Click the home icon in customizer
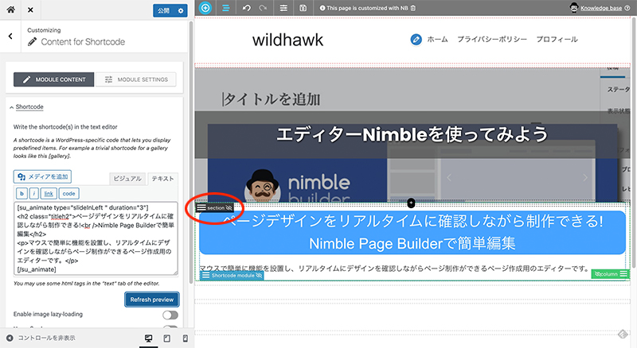The width and height of the screenshot is (637, 348). tap(10, 10)
